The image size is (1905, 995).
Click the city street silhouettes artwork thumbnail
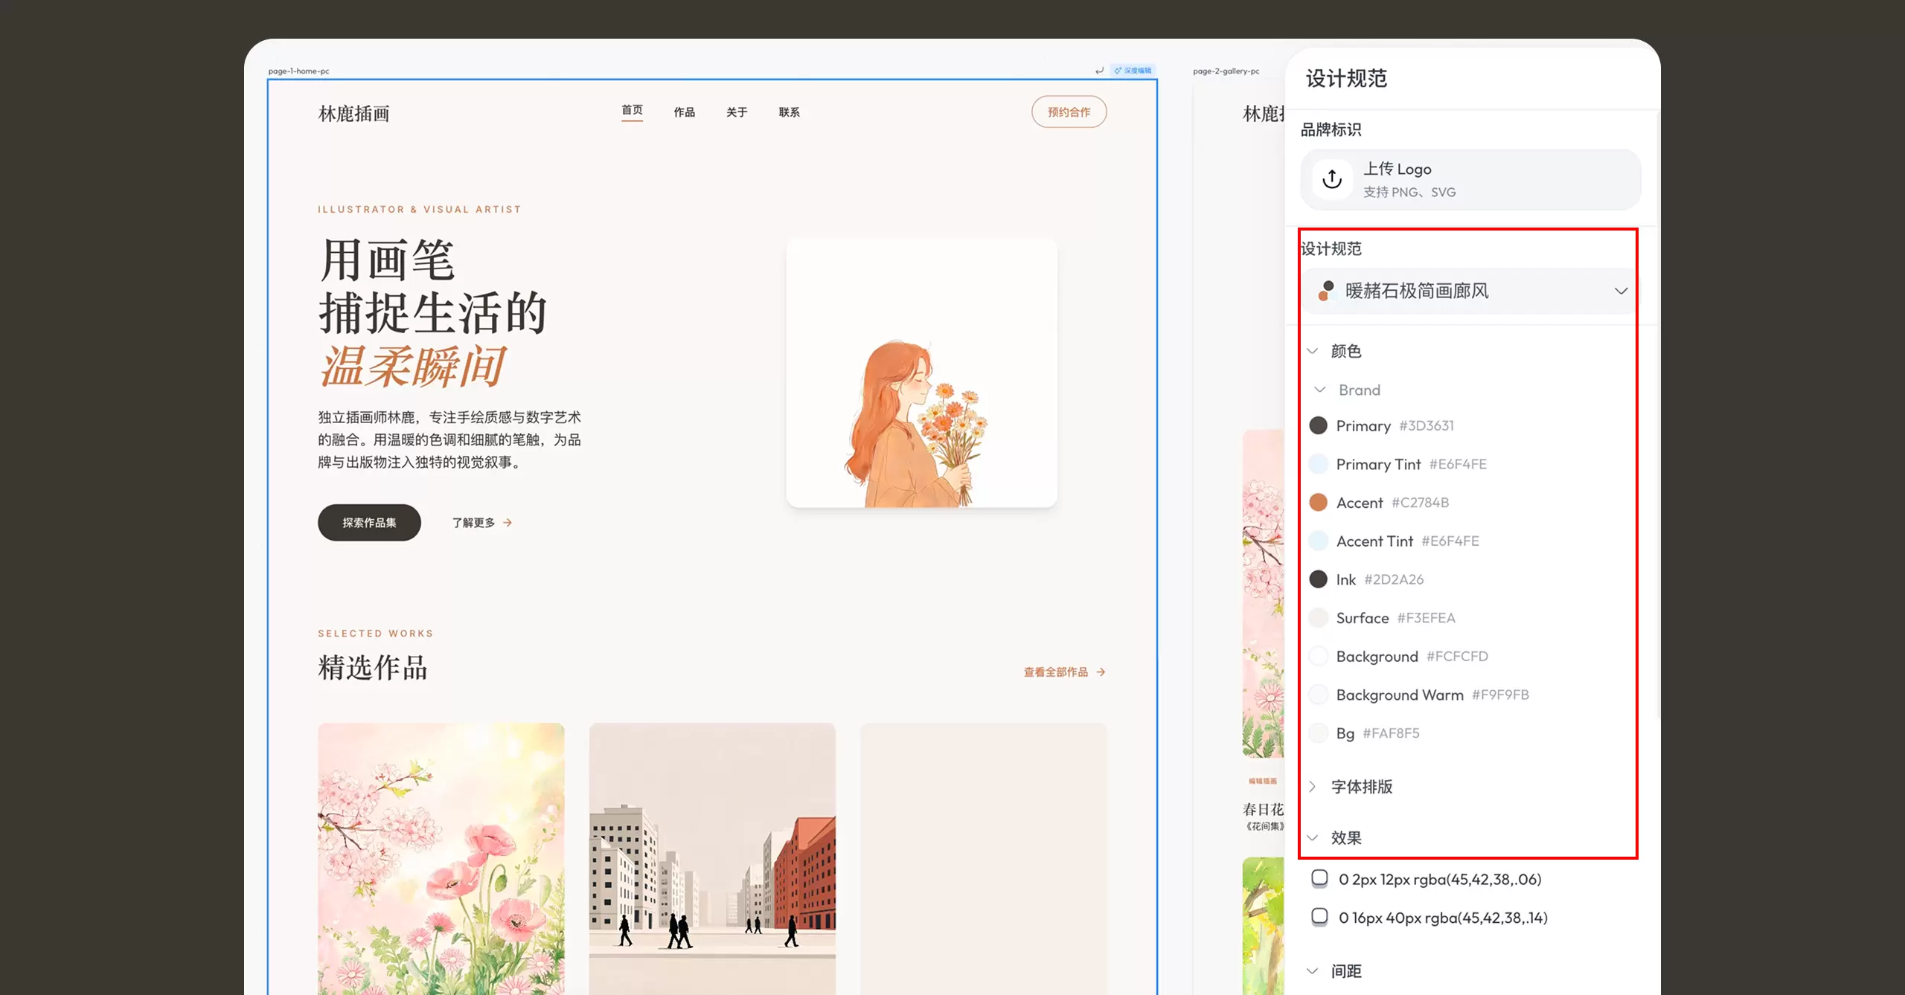pos(712,859)
